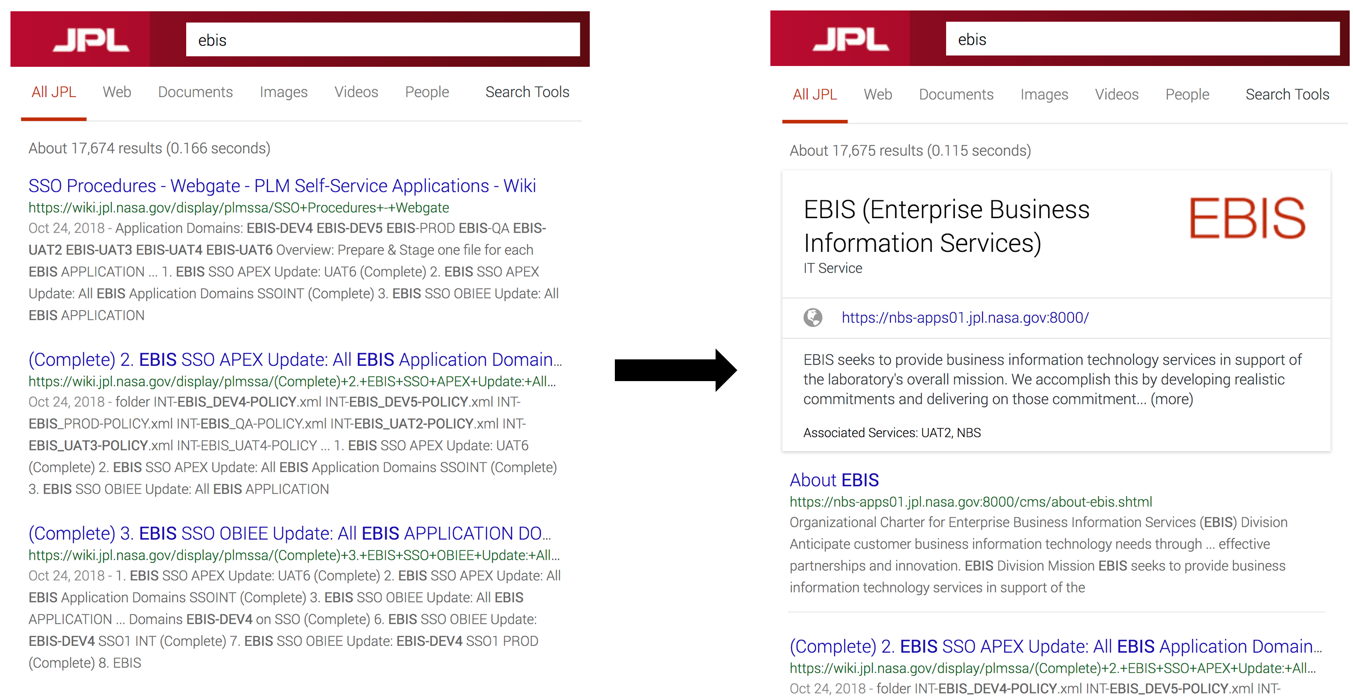The height and width of the screenshot is (697, 1353).
Task: Click the red EBIS logo in info card
Action: click(1247, 218)
